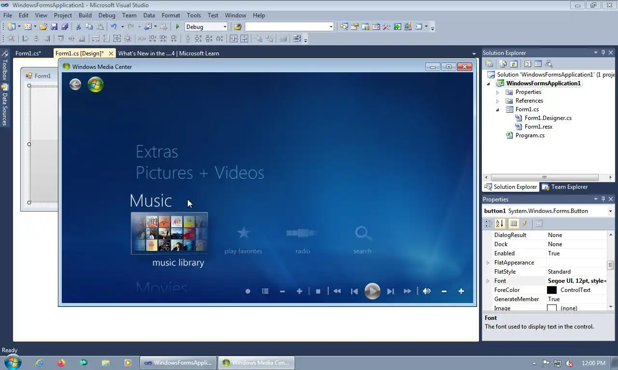The width and height of the screenshot is (618, 370).
Task: Click Center Horizontally layout icon
Action: pyautogui.click(x=233, y=39)
